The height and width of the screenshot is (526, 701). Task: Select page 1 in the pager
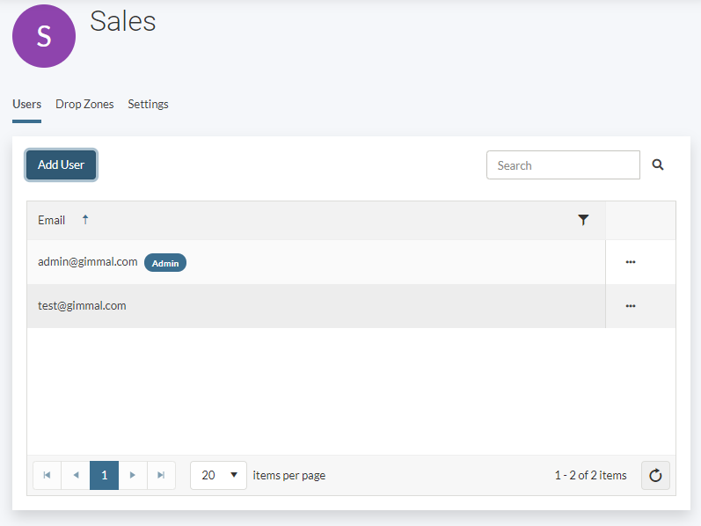point(104,475)
